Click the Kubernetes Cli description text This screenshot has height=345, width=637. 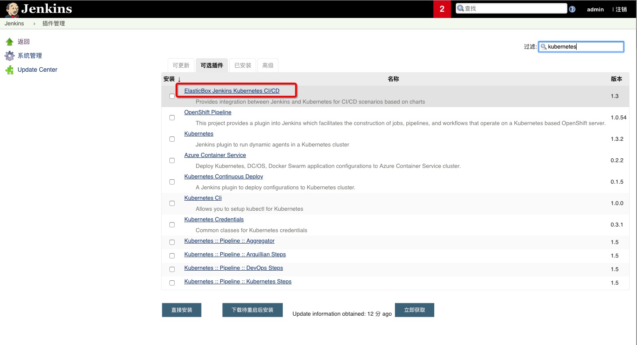click(250, 209)
